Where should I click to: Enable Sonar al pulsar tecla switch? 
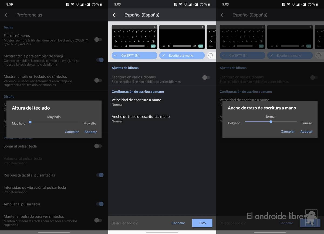pyautogui.click(x=98, y=146)
